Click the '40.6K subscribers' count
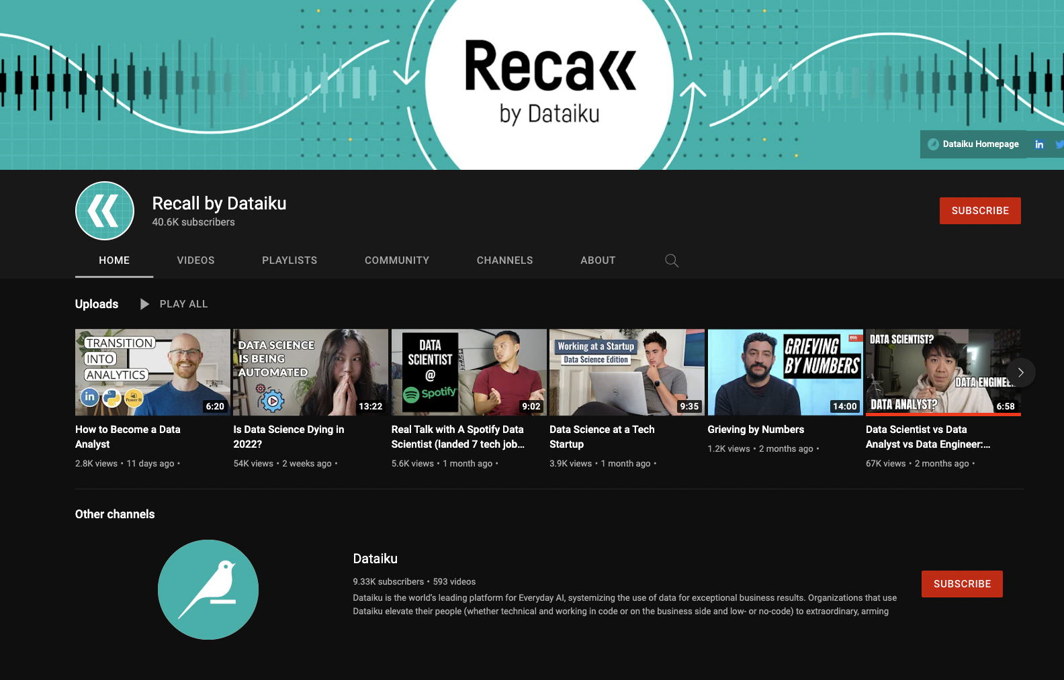1064x680 pixels. [x=193, y=222]
